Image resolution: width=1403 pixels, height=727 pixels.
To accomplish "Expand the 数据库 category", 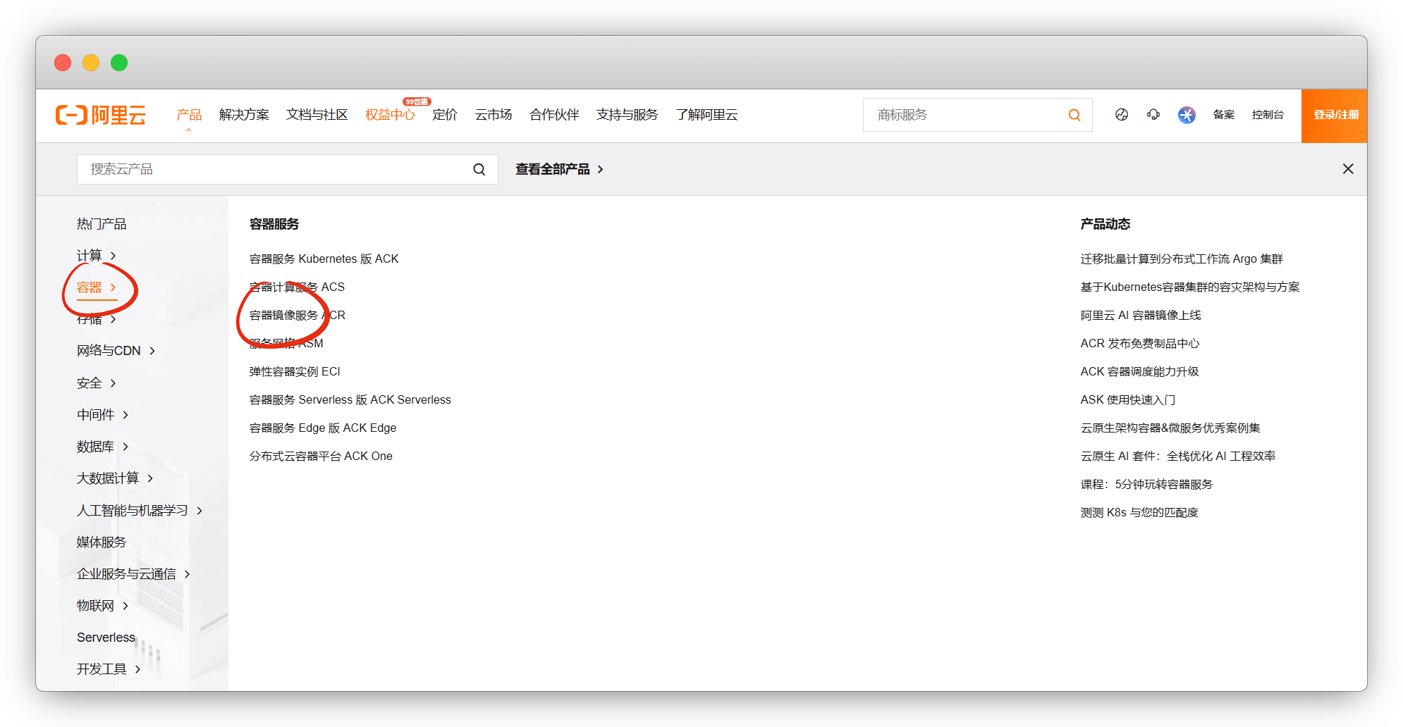I will click(103, 447).
